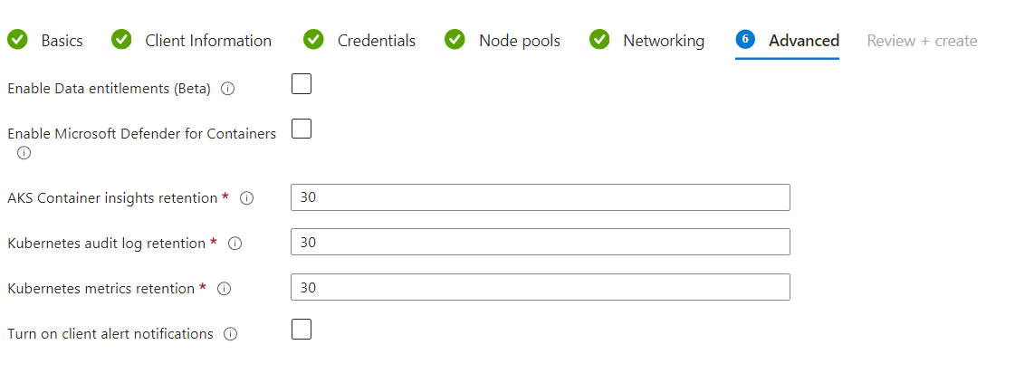The width and height of the screenshot is (1015, 383).
Task: Click the Kubernetes audit log retention input
Action: pos(541,242)
